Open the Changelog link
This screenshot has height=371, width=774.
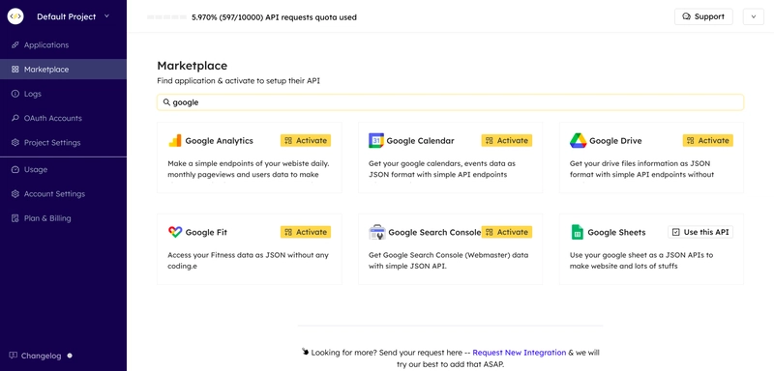[41, 356]
